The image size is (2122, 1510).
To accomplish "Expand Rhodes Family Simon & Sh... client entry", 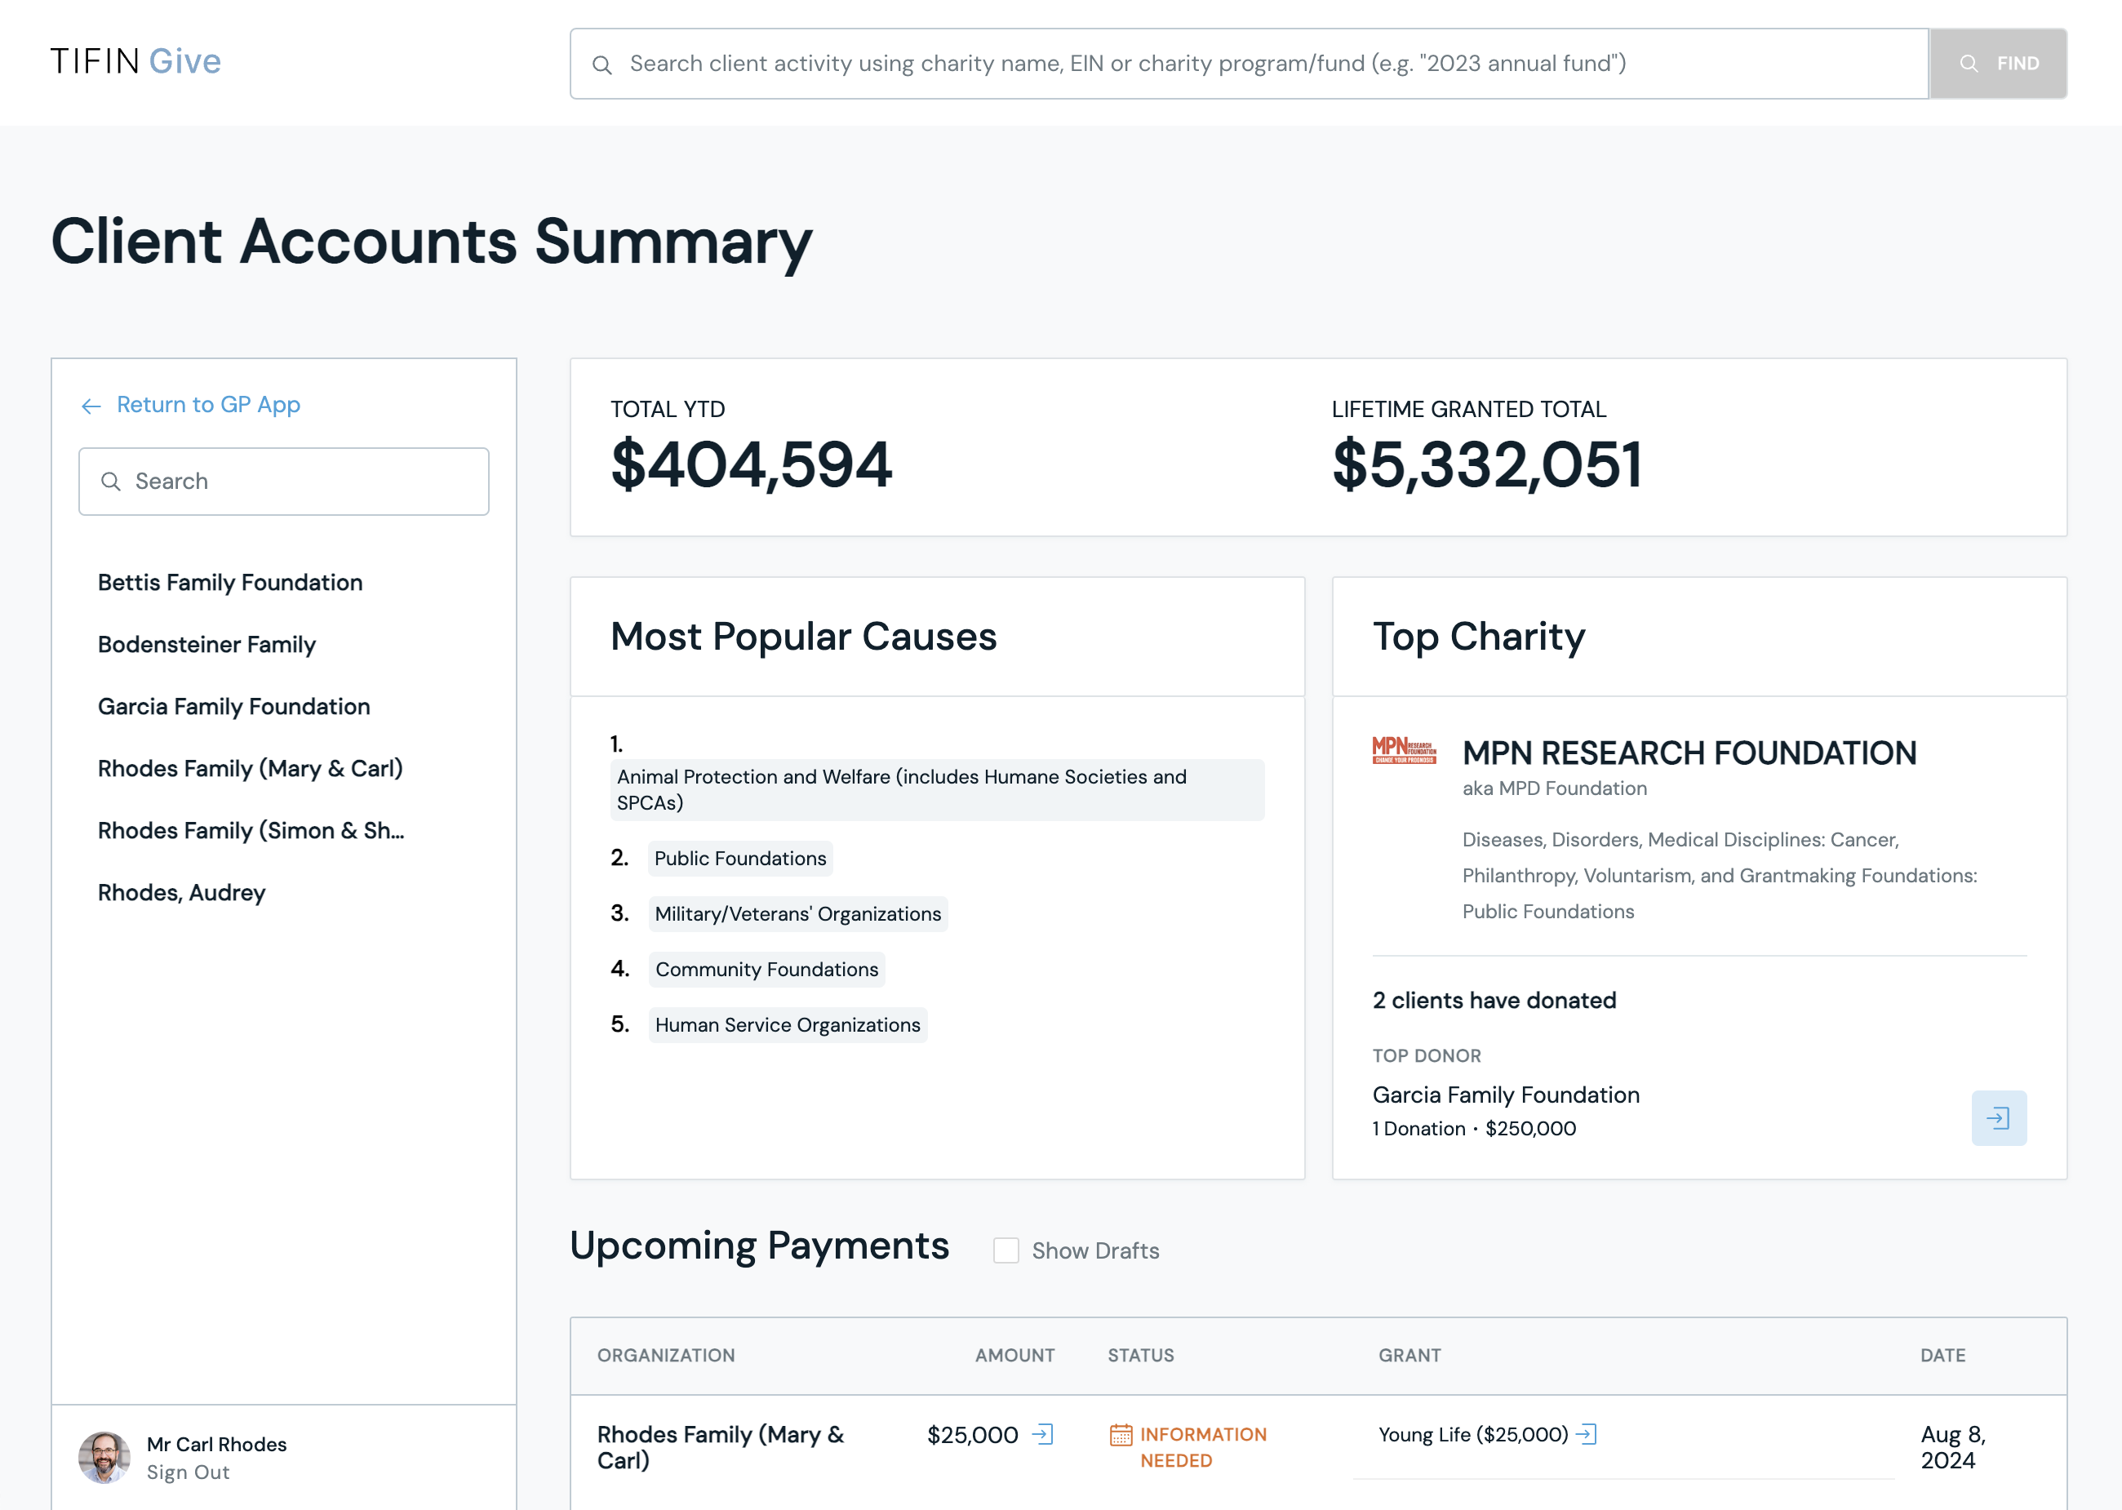I will (x=250, y=830).
